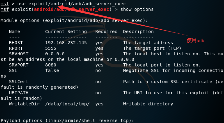The image size is (224, 123).
Task: Click the 'use exploit/android/adb/adb_server_exec' command text
Action: point(71,4)
